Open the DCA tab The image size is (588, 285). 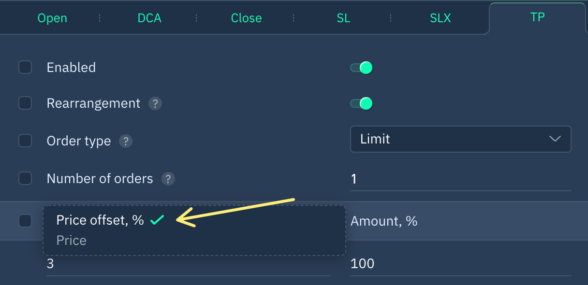point(149,18)
